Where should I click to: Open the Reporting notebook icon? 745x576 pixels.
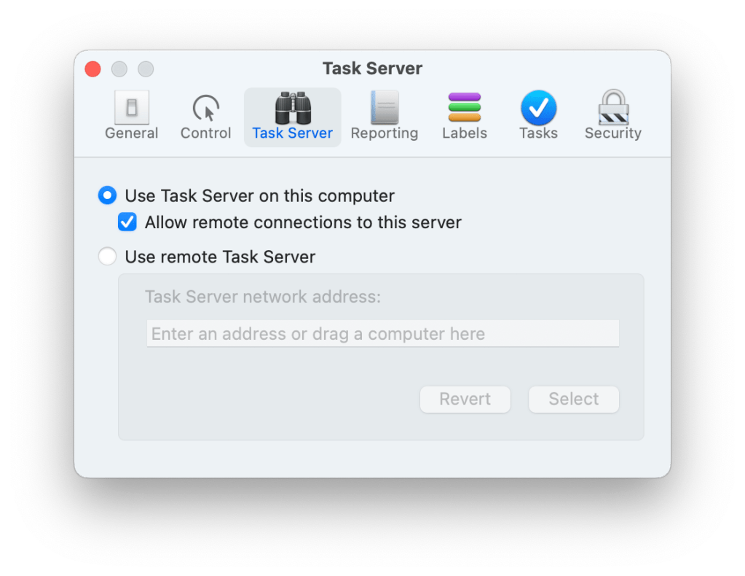click(x=385, y=108)
